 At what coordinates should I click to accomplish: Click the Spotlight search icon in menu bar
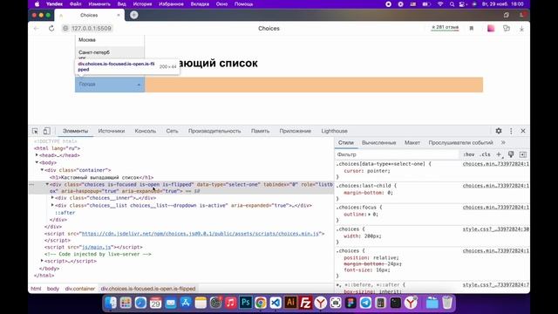[452, 4]
